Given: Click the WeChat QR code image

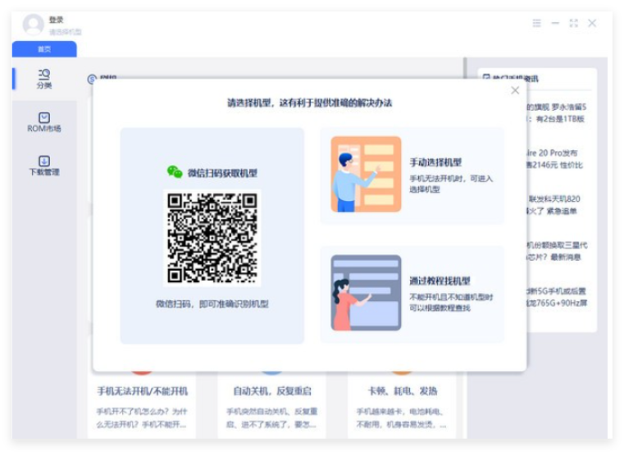Looking at the screenshot, I should [212, 238].
